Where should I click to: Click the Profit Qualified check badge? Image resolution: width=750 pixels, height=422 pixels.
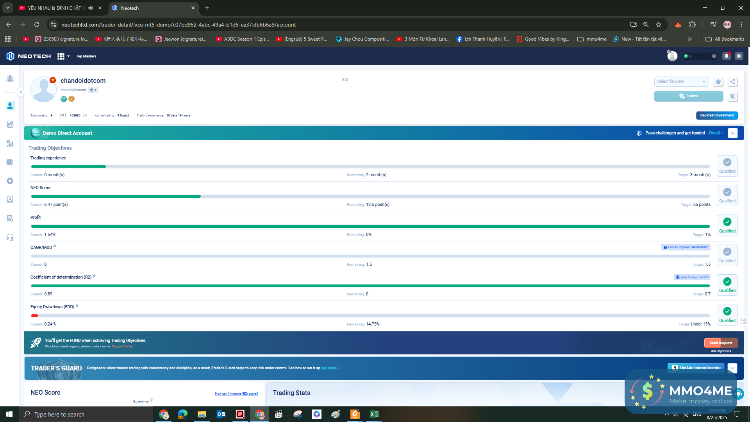[x=727, y=225]
